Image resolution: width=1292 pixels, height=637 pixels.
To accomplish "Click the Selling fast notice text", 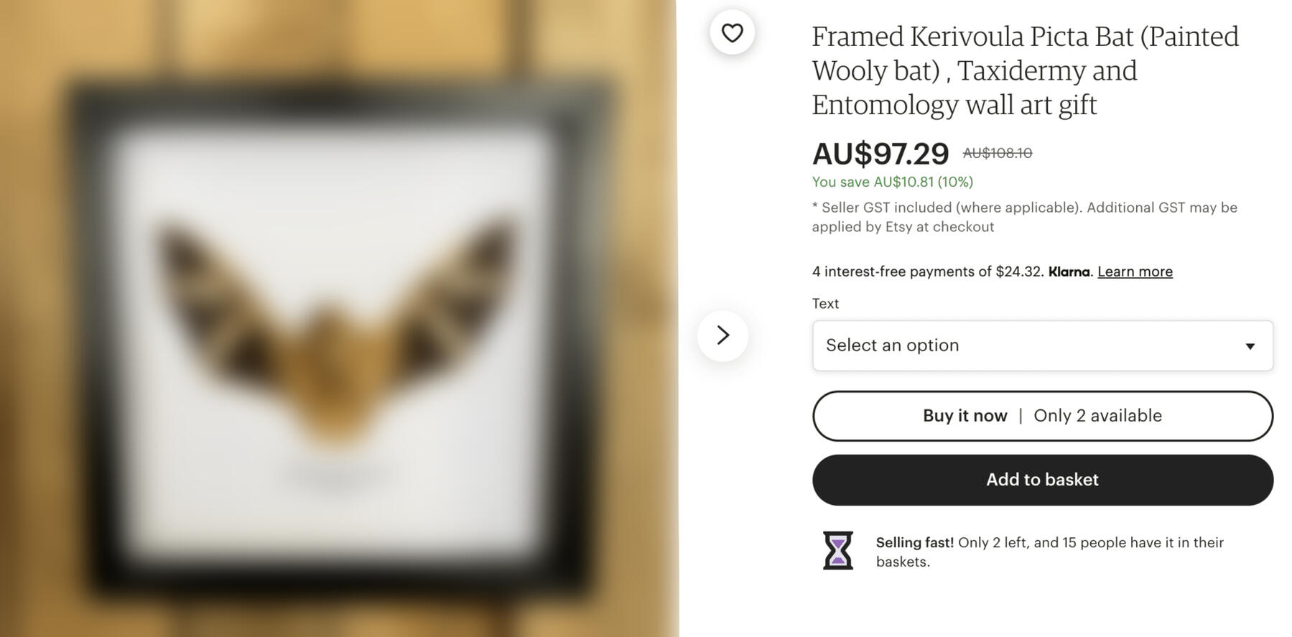I will point(1049,552).
